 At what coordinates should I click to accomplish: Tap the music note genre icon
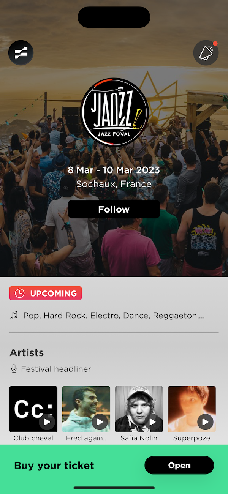point(14,316)
